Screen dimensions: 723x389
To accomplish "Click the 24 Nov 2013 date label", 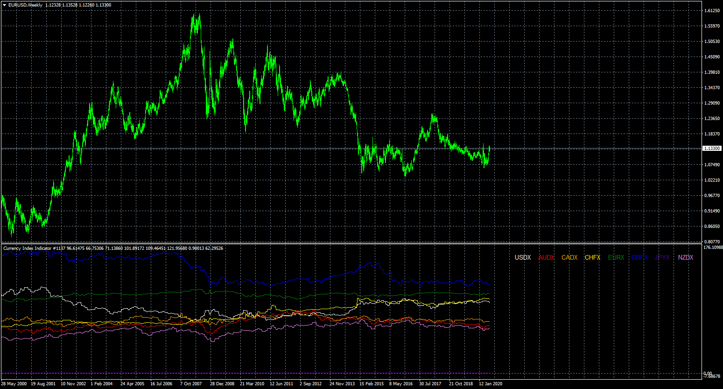I will (342, 384).
